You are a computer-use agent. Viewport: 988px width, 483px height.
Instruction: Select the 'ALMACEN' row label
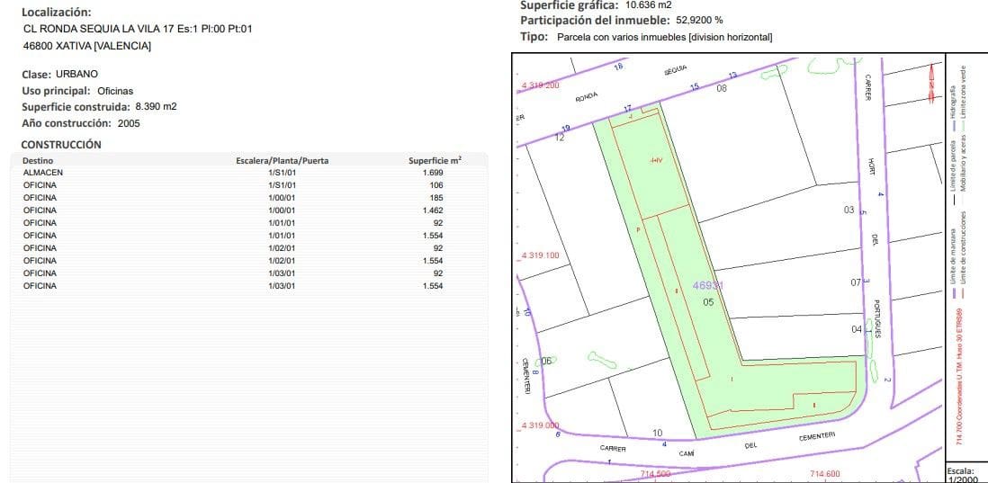point(43,173)
